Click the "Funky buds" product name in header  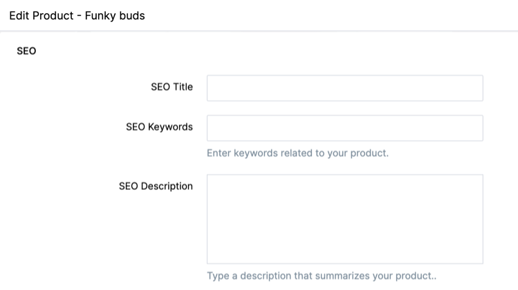(115, 15)
